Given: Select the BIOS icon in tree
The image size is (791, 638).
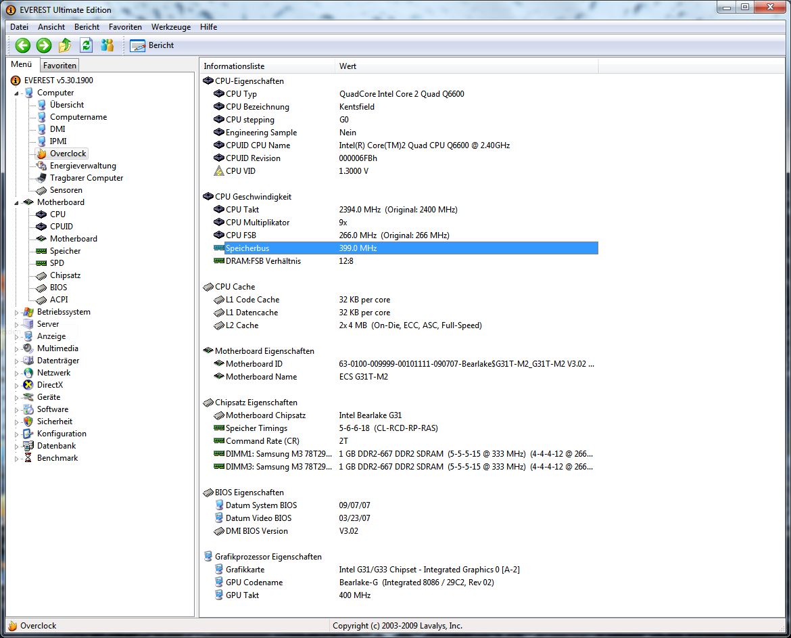Looking at the screenshot, I should pyautogui.click(x=42, y=287).
